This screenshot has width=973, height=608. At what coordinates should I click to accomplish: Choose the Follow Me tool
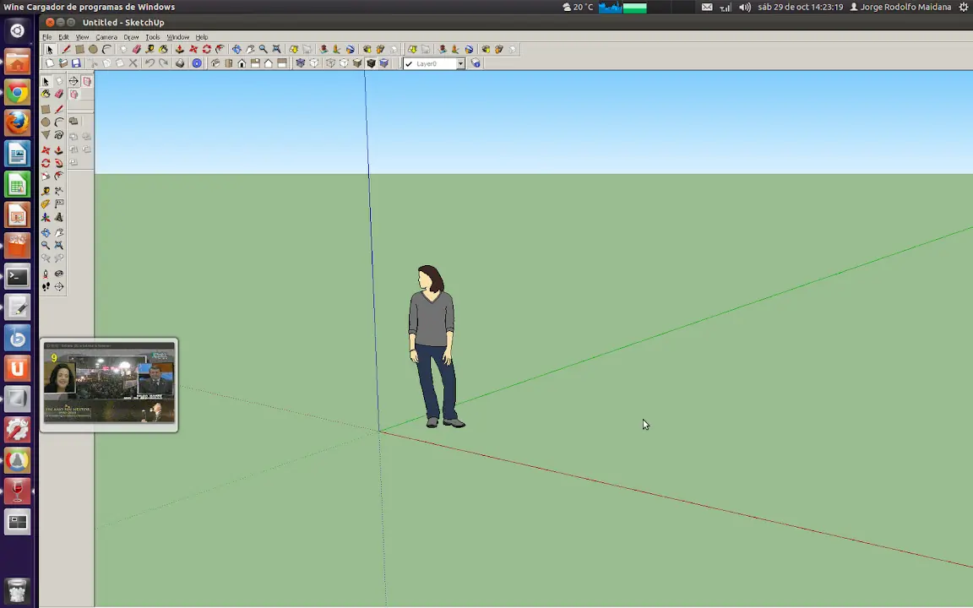[x=59, y=163]
